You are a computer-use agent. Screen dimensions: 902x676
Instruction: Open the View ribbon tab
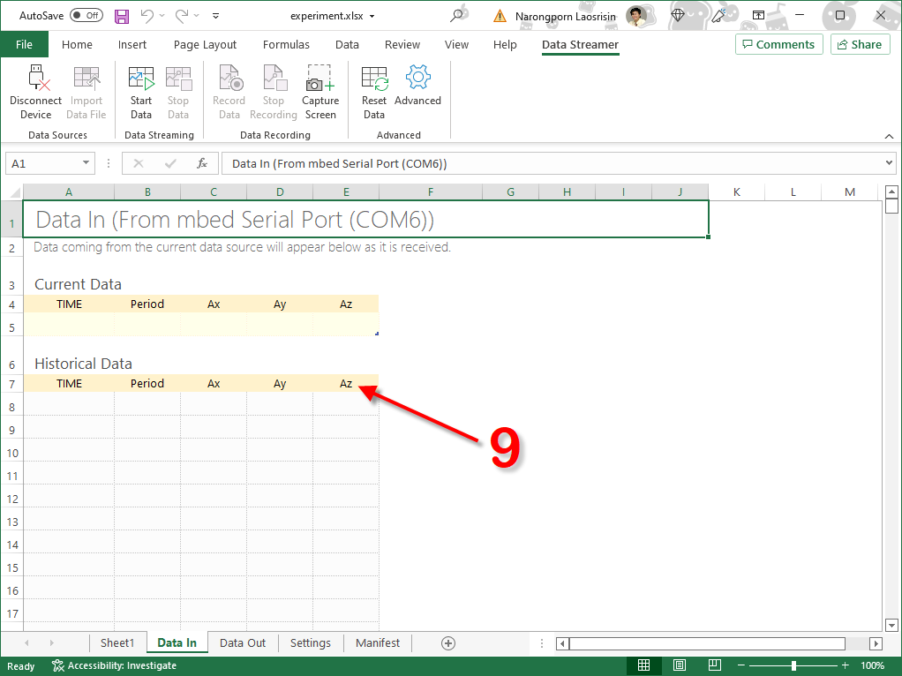click(x=456, y=44)
